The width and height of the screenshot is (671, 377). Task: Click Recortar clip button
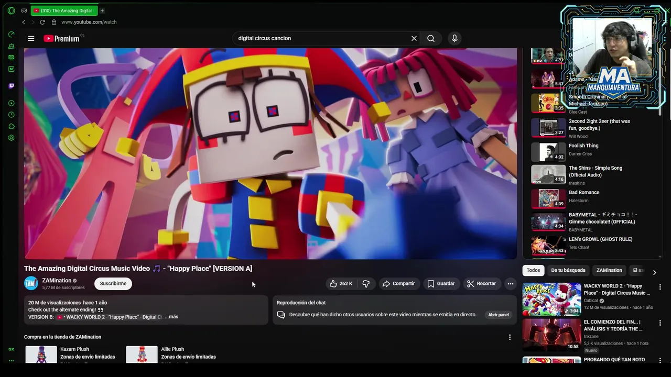(x=481, y=284)
